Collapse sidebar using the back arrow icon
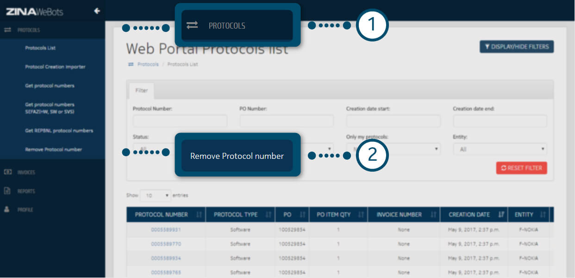Viewport: 575px width, 278px height. (97, 11)
